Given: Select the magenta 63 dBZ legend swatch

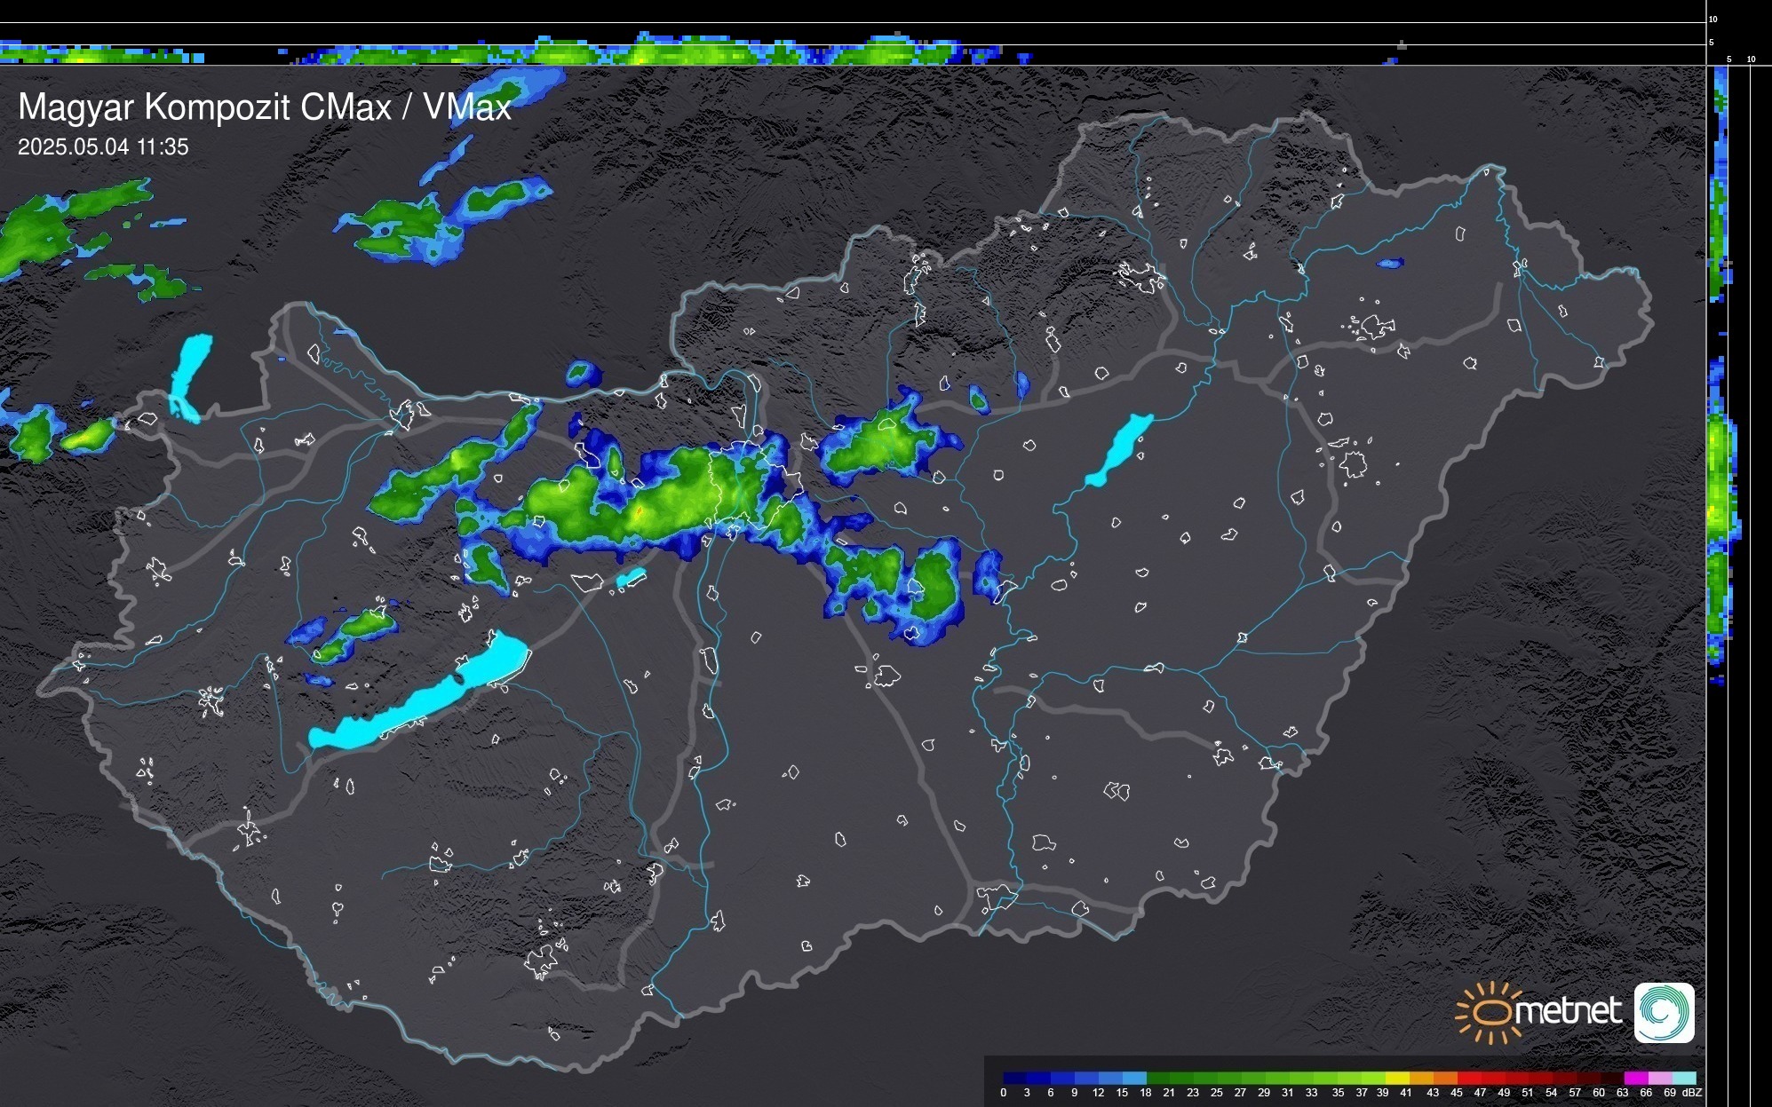Looking at the screenshot, I should (1635, 1078).
